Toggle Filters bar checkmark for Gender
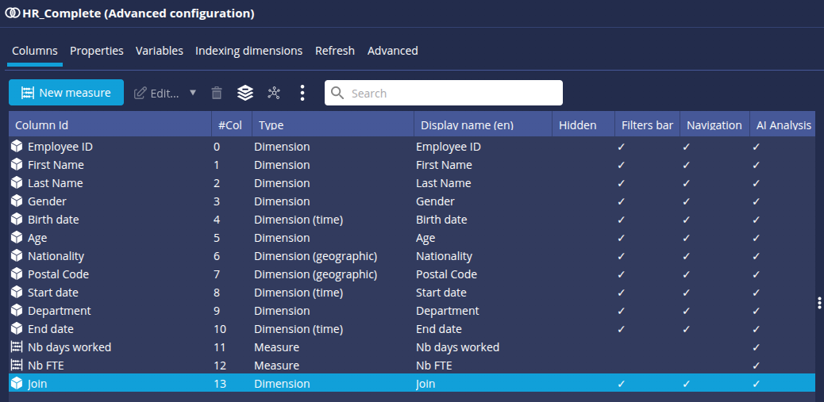This screenshot has height=402, width=824. tap(622, 201)
